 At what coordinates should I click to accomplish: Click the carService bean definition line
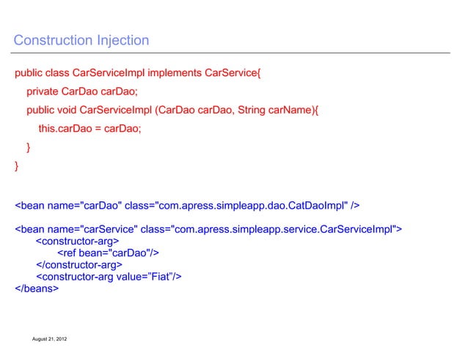pyautogui.click(x=208, y=229)
